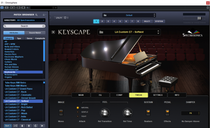
Task: Select part 8 button
Action: pyautogui.click(x=138, y=21)
